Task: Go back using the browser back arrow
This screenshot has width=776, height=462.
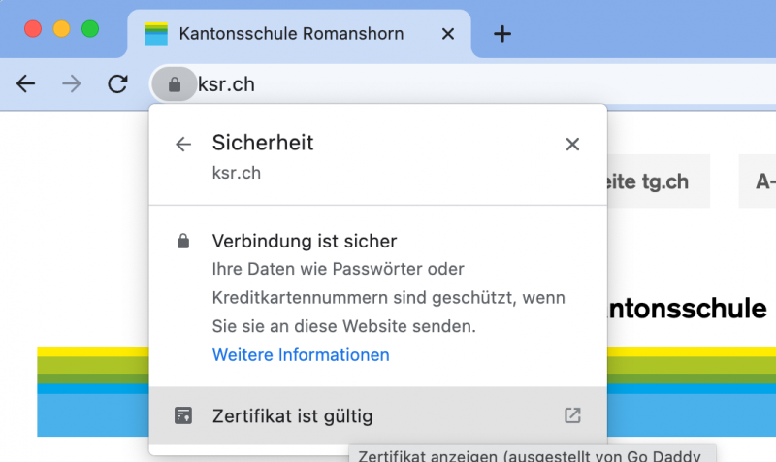Action: point(26,84)
